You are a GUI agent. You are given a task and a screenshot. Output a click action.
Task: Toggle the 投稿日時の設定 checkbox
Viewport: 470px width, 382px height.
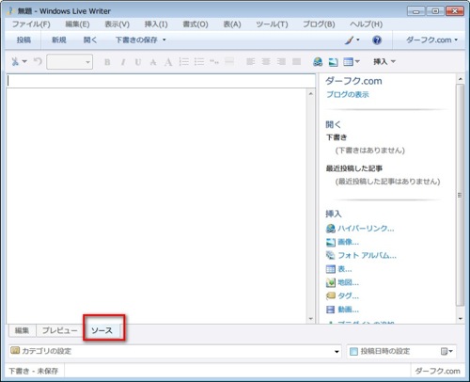(353, 351)
